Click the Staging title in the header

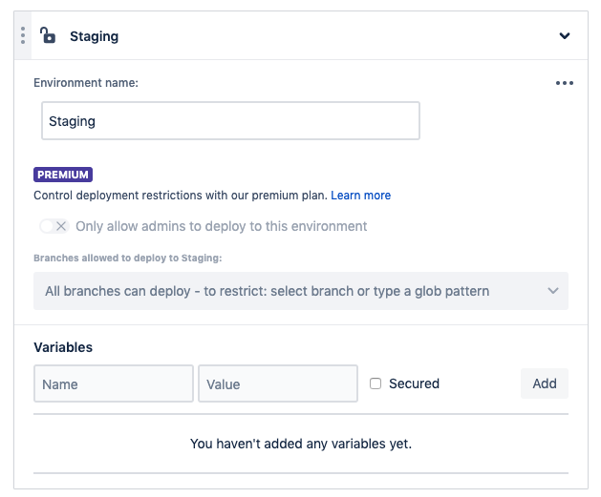click(x=94, y=36)
